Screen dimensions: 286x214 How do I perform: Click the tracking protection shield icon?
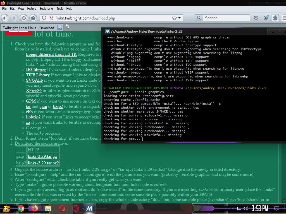click(x=44, y=18)
